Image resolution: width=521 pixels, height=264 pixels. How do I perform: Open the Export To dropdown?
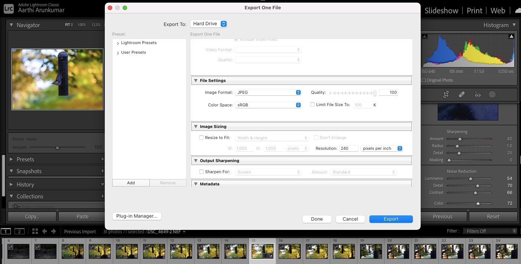208,23
